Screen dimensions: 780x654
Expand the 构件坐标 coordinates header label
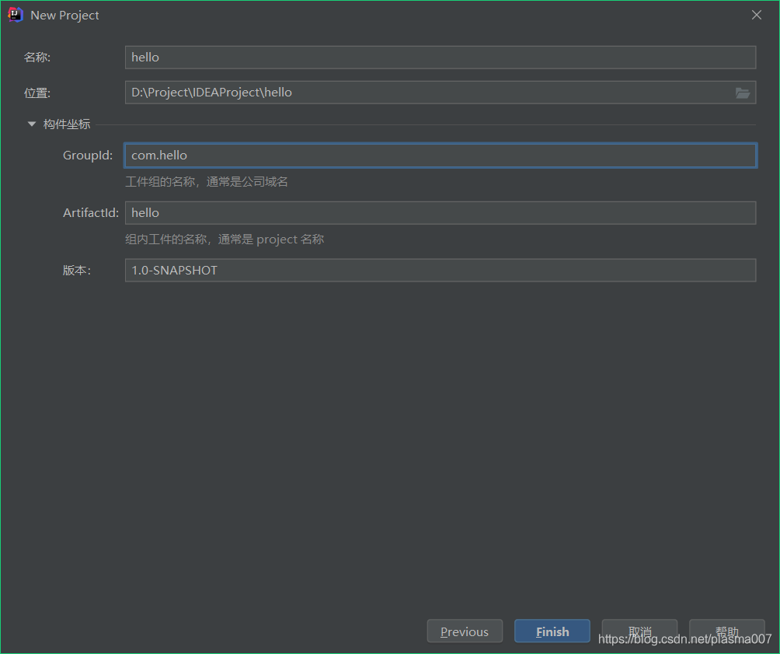coord(67,123)
